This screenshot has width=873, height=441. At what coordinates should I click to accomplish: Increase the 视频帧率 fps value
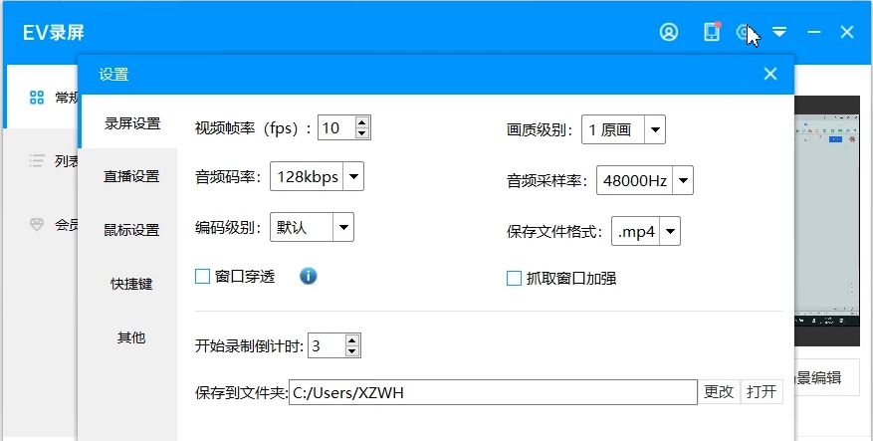[x=362, y=122]
